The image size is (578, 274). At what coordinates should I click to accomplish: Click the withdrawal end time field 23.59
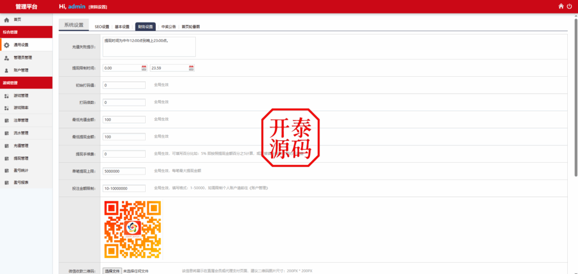172,68
